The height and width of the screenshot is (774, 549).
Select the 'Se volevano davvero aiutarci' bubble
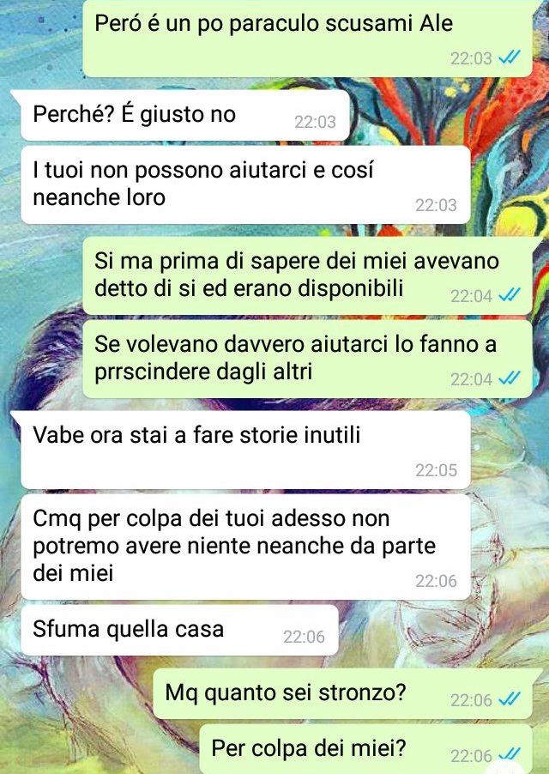click(x=308, y=359)
